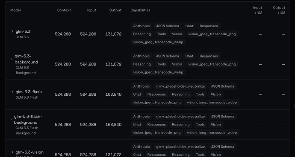Click vision_jpeg_transcode_png tag in glm-5.3-flash row

coord(157,103)
